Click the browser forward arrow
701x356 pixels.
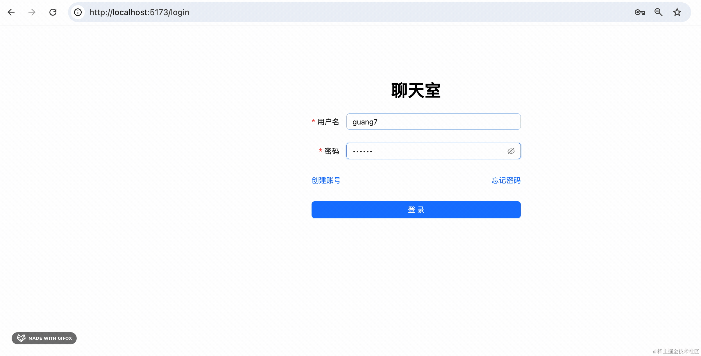(32, 12)
